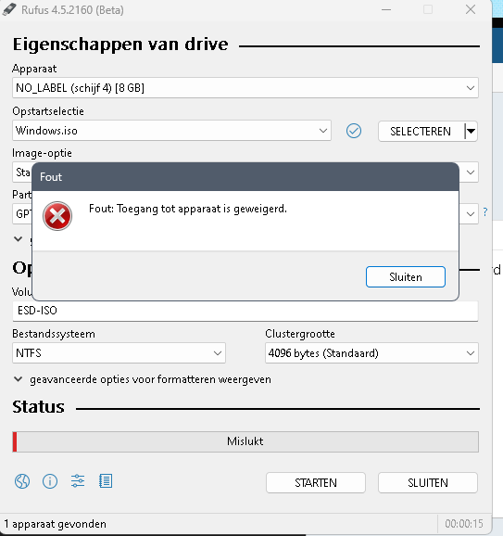Viewport: 503px width, 536px height.
Task: Click the Mislukt progress bar
Action: [x=245, y=441]
